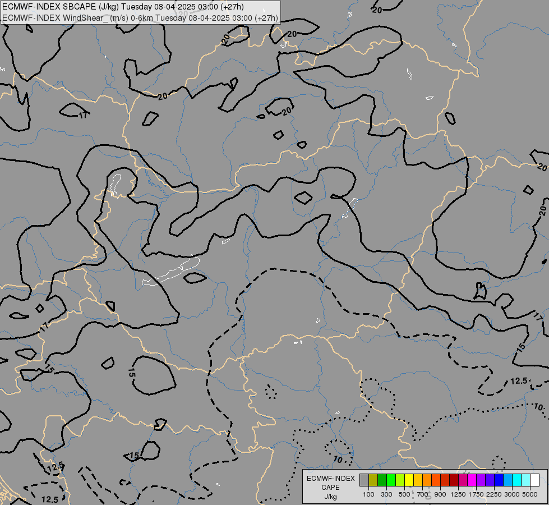Select the olive swatch in CAPE legend
This screenshot has height=505, width=549.
tap(373, 480)
